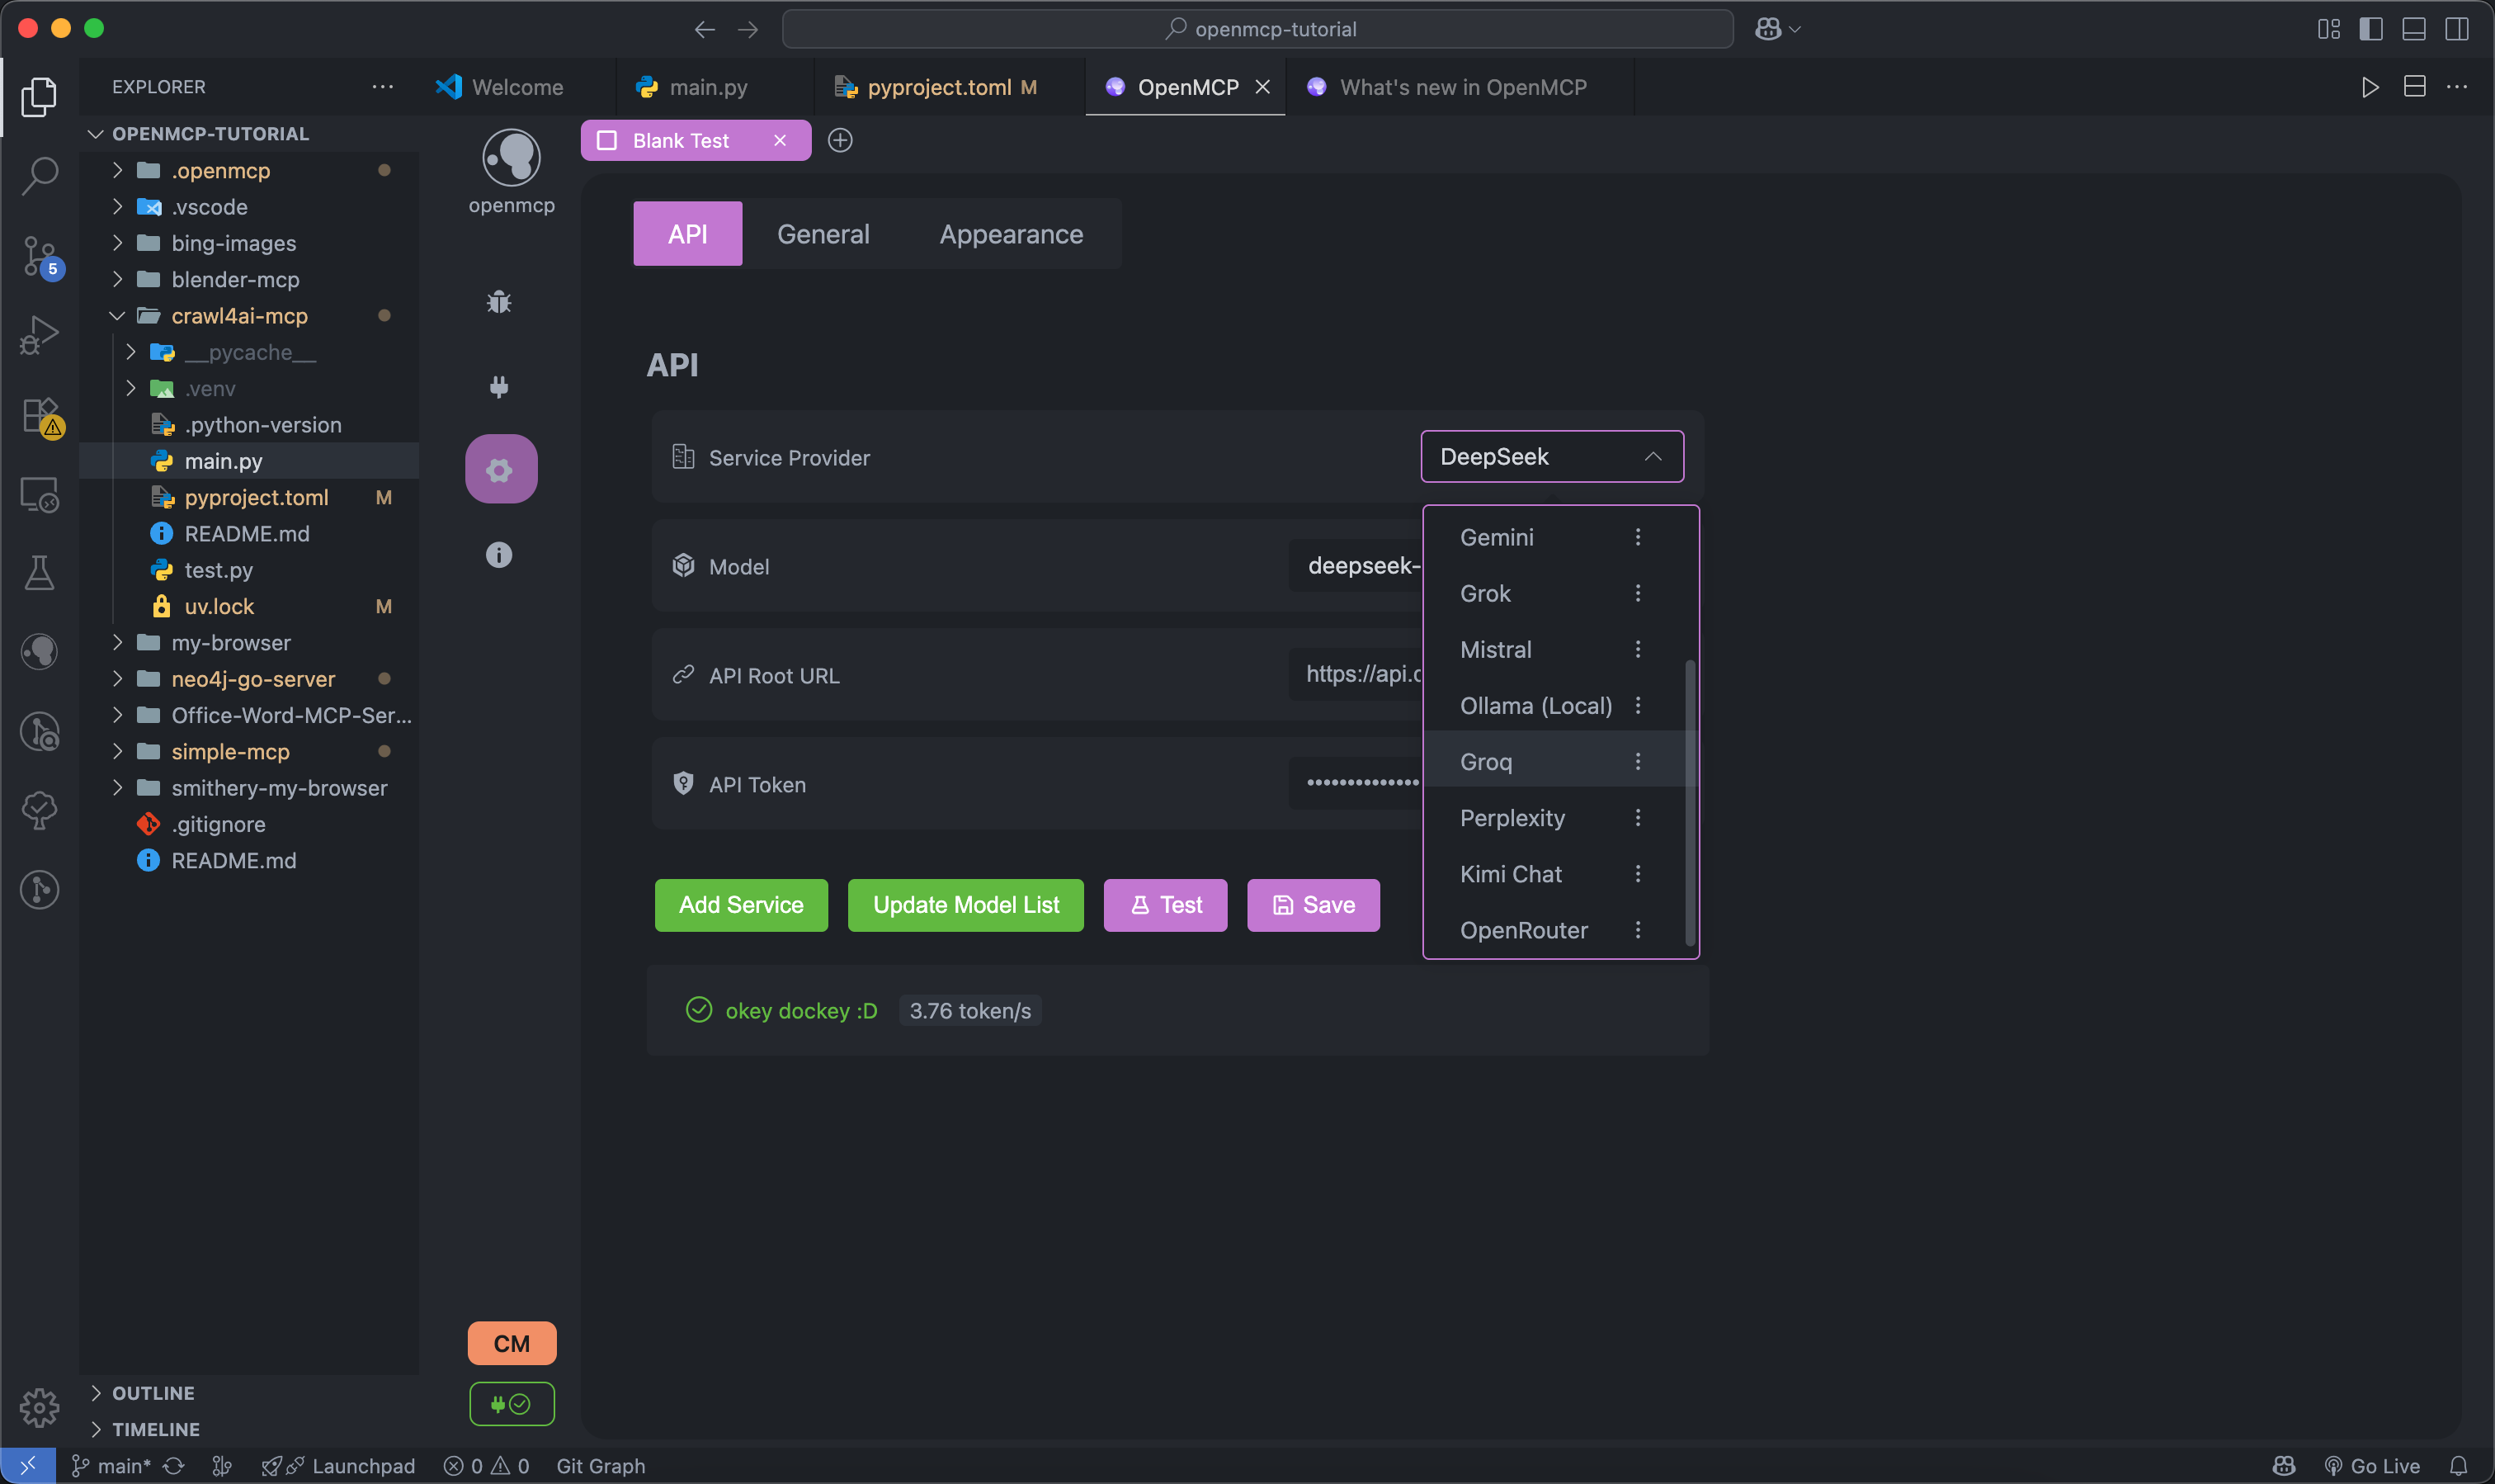
Task: Open the Search view in activity bar
Action: point(39,175)
